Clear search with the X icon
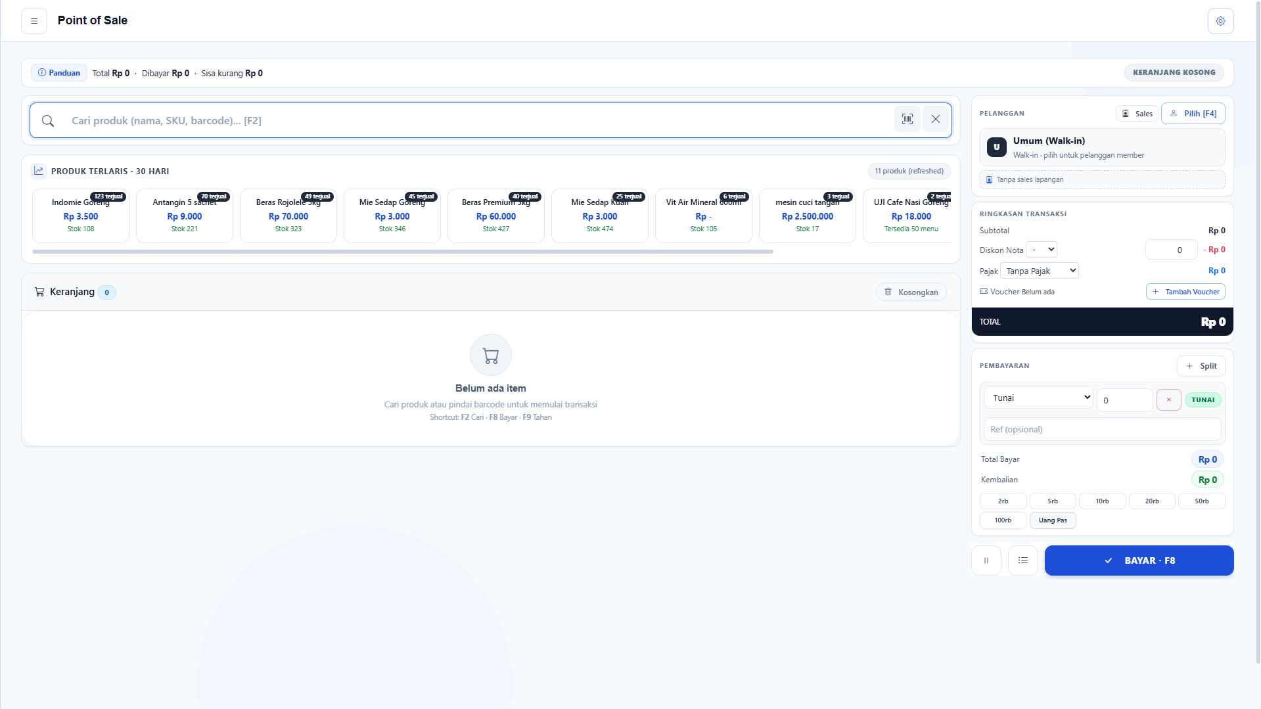The height and width of the screenshot is (709, 1261). (x=936, y=120)
